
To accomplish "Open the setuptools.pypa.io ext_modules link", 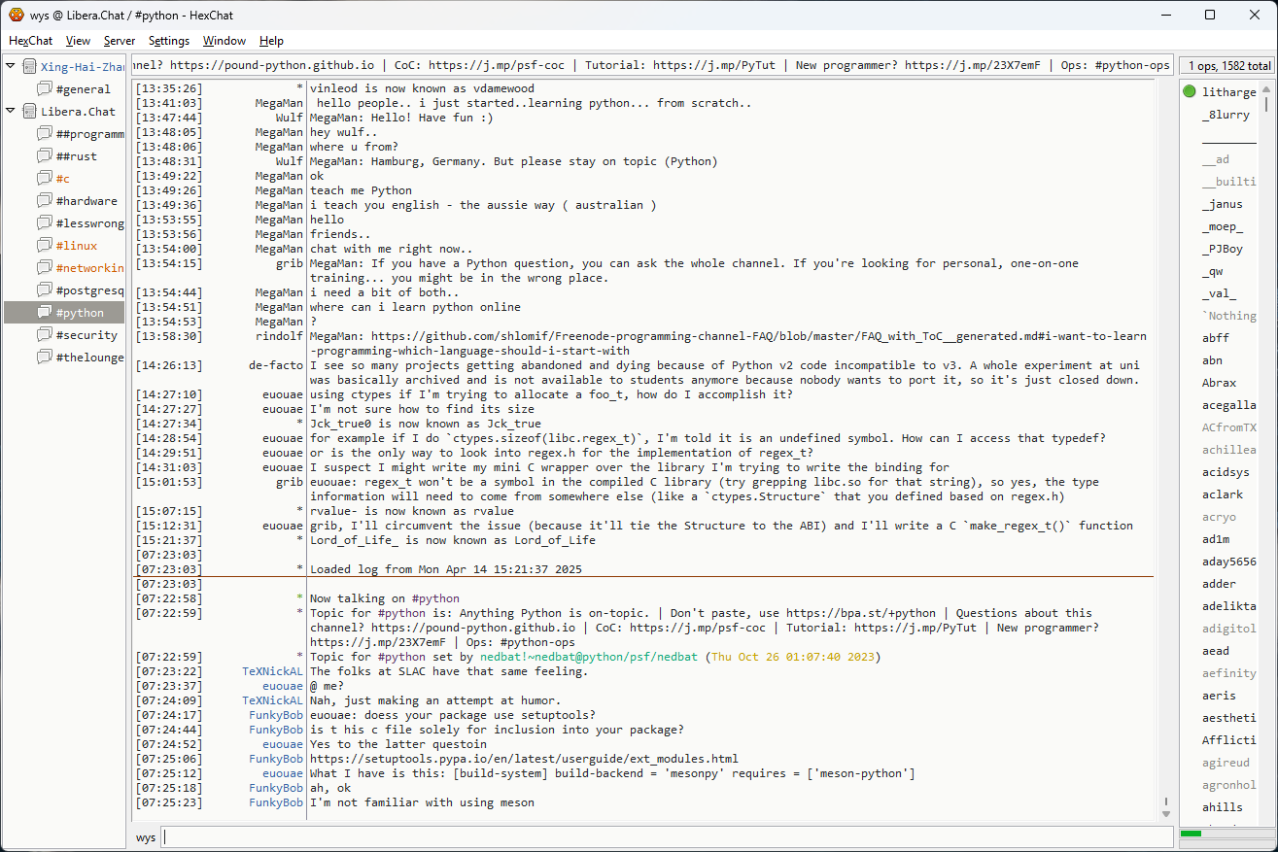I will click(x=524, y=759).
